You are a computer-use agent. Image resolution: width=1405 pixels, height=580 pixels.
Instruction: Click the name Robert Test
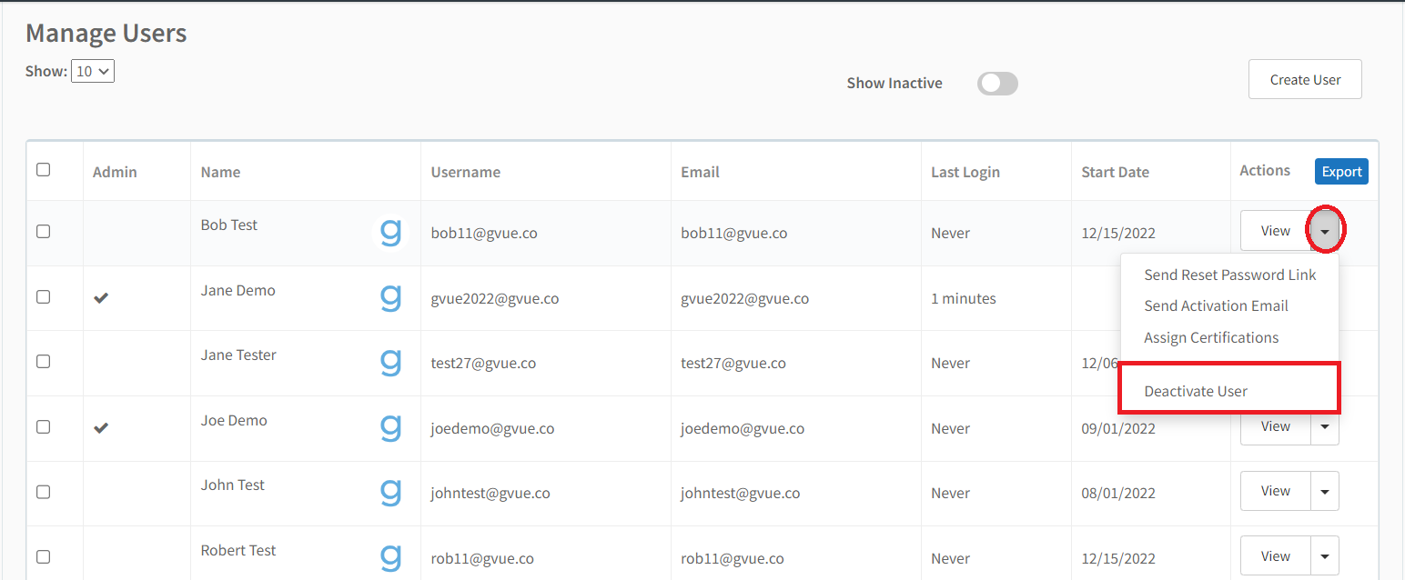tap(238, 551)
